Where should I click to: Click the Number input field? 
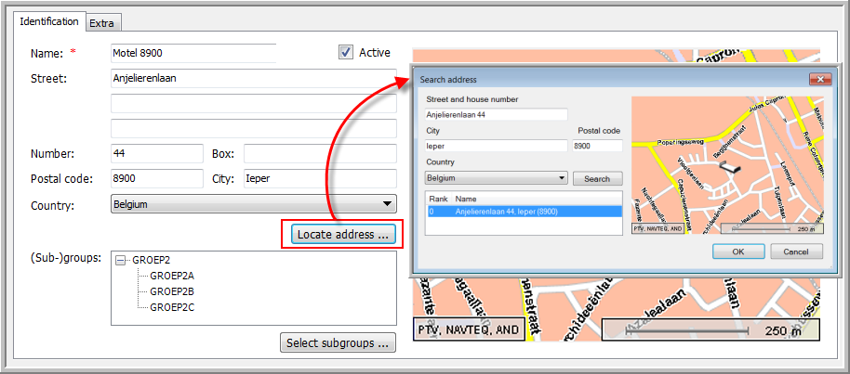coord(156,153)
